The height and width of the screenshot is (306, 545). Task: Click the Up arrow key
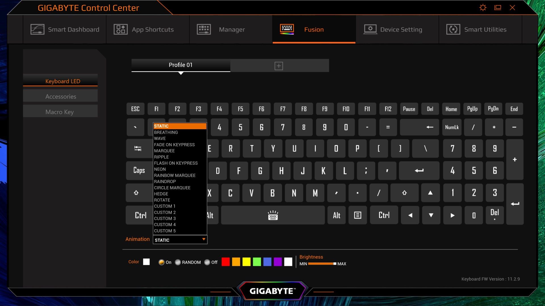click(x=430, y=193)
